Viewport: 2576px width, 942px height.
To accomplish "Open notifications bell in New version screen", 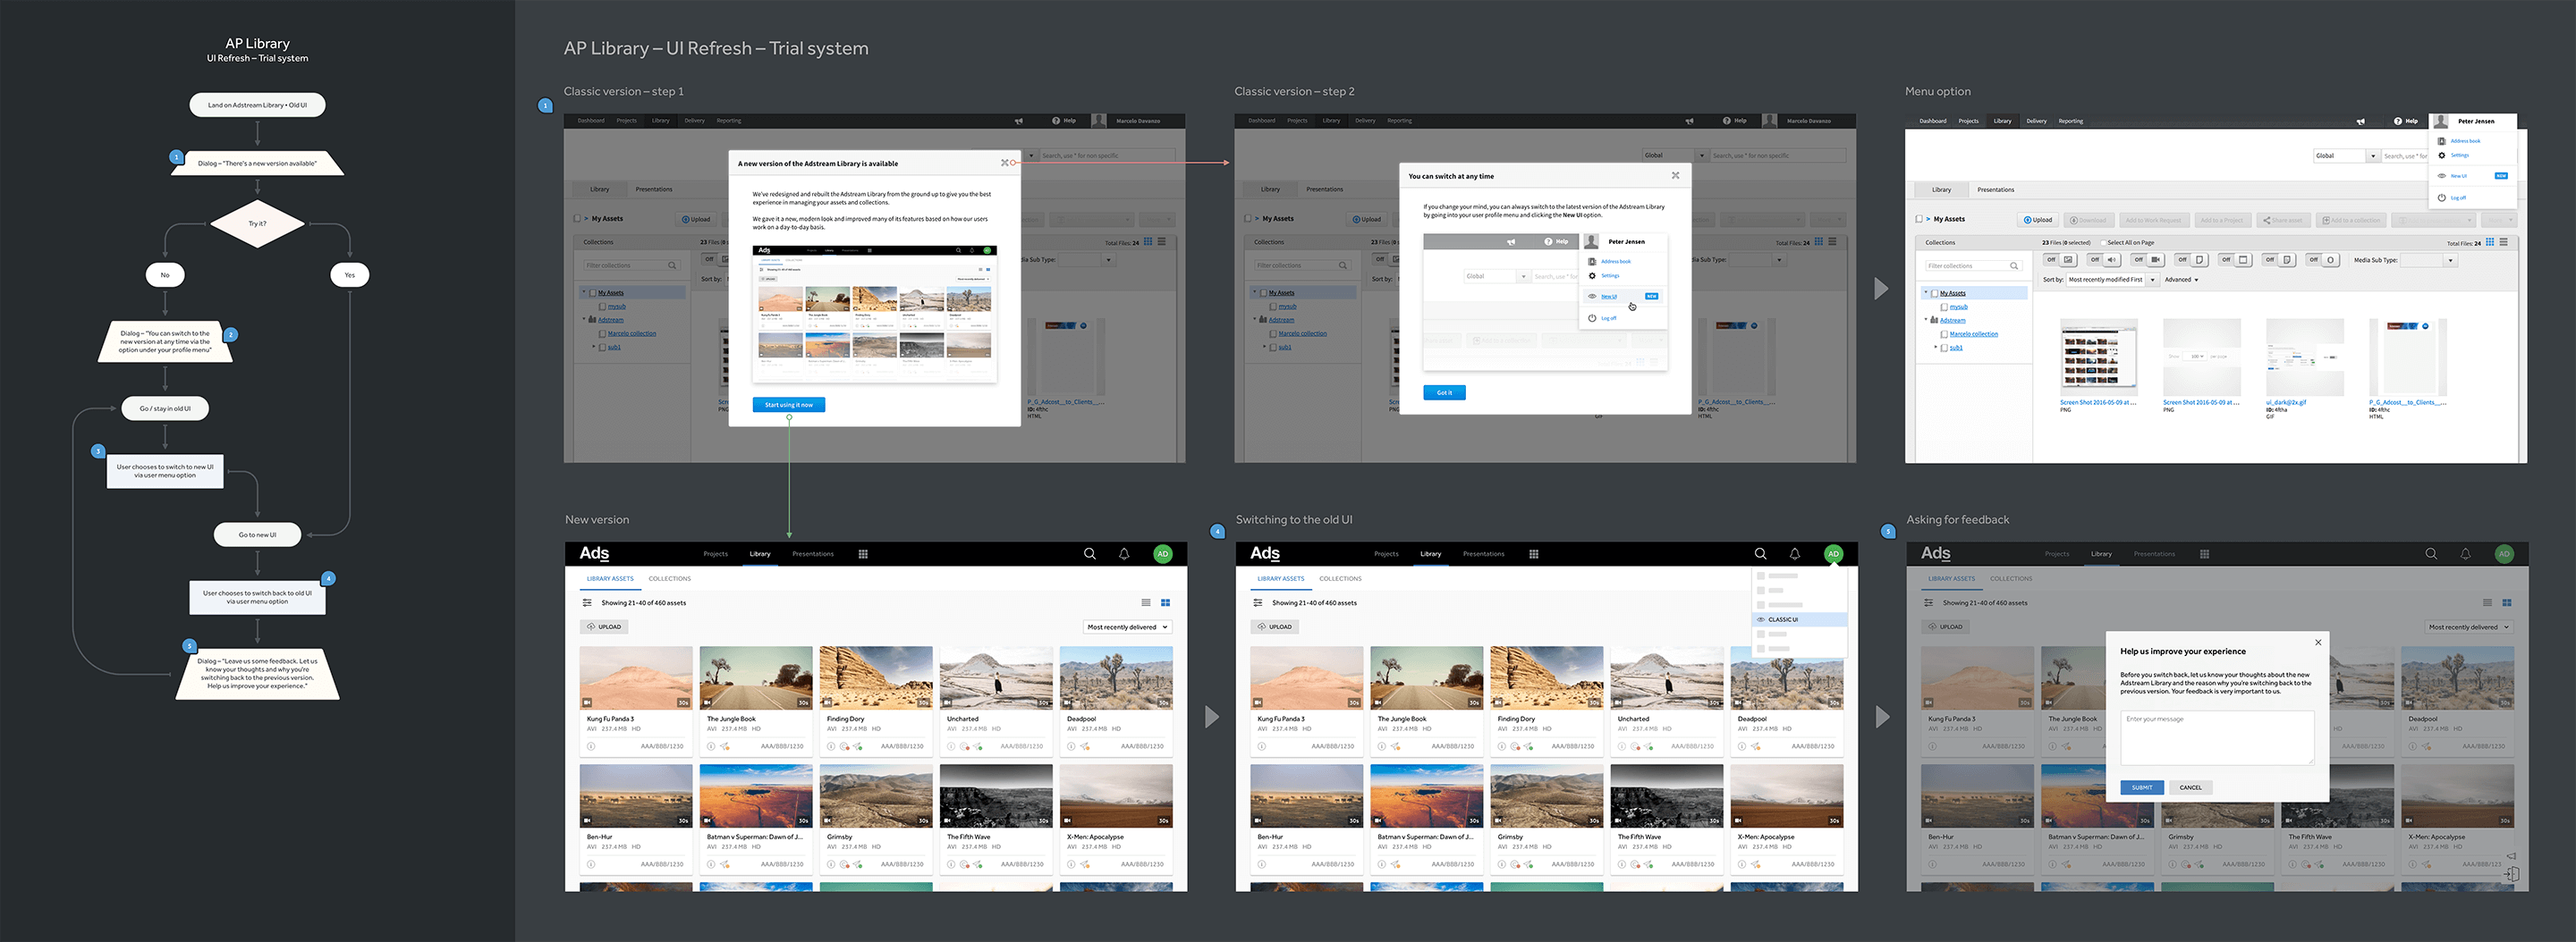I will point(1124,553).
